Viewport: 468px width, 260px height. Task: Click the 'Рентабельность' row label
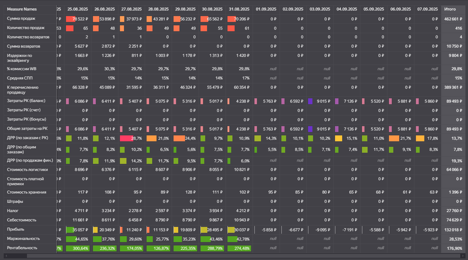coord(22,248)
